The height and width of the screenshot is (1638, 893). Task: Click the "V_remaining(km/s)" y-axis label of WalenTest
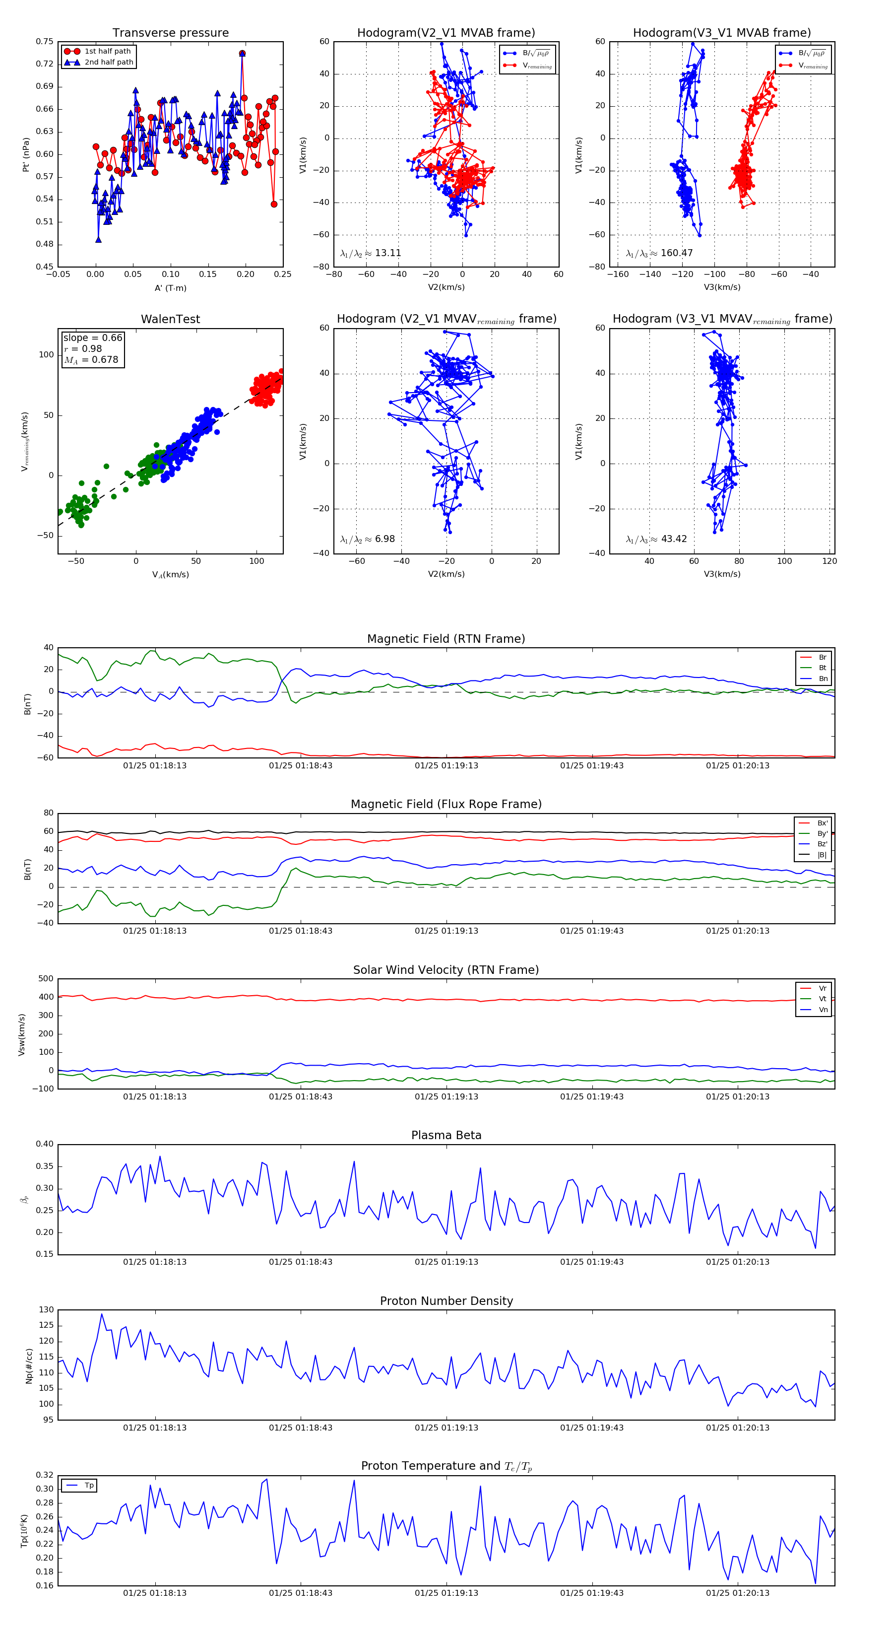coord(25,441)
